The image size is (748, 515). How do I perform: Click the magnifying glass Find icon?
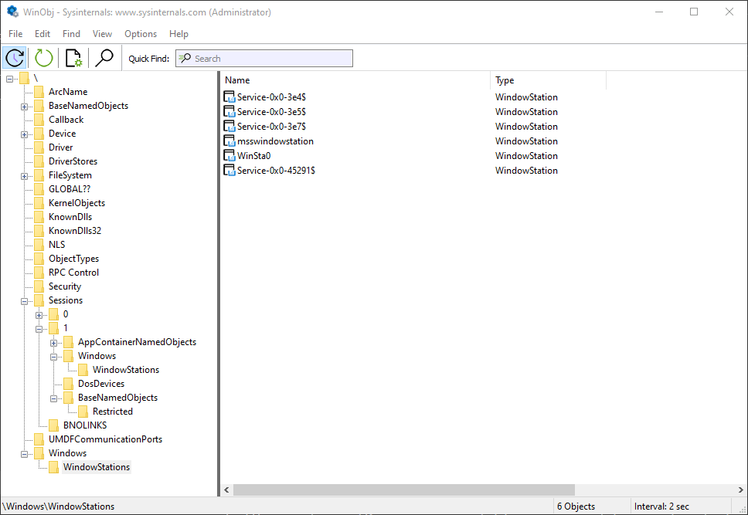click(104, 58)
